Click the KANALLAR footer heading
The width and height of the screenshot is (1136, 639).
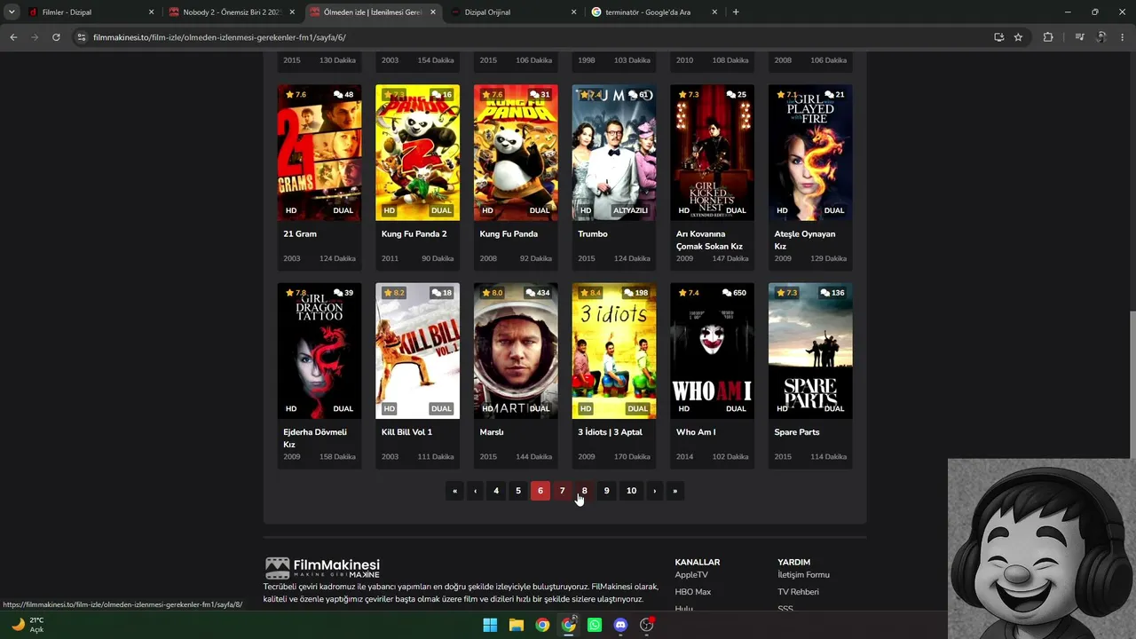coord(698,562)
